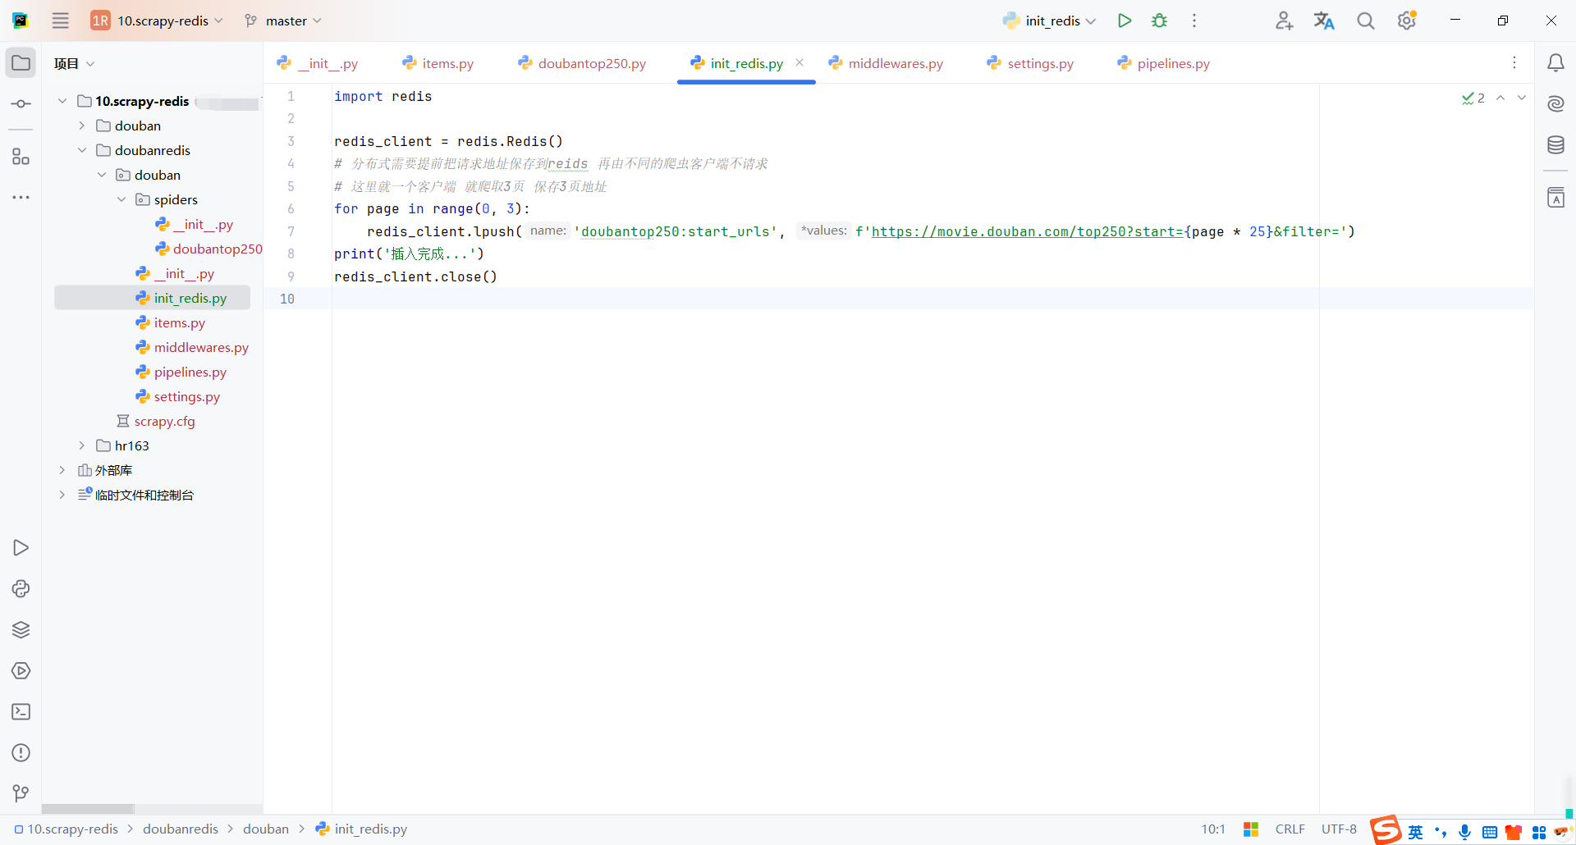Close the init_redis.py tab

pos(799,62)
